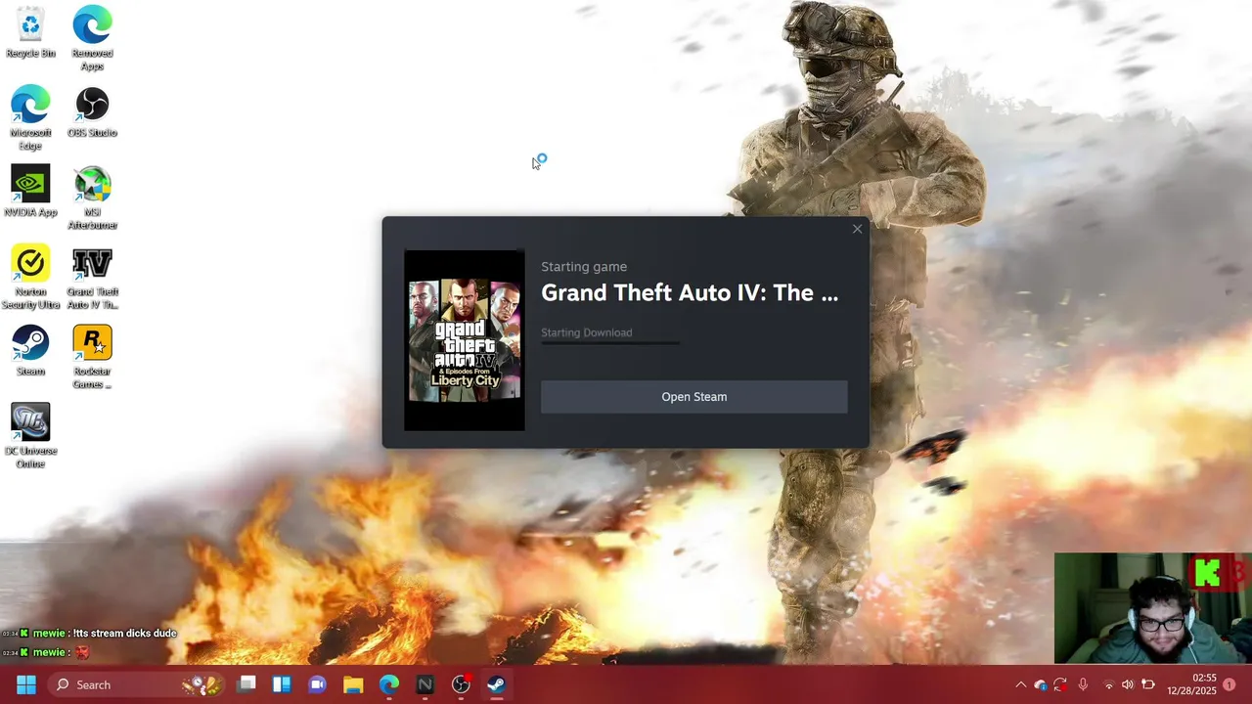Close the Starting game dialog

(x=857, y=229)
